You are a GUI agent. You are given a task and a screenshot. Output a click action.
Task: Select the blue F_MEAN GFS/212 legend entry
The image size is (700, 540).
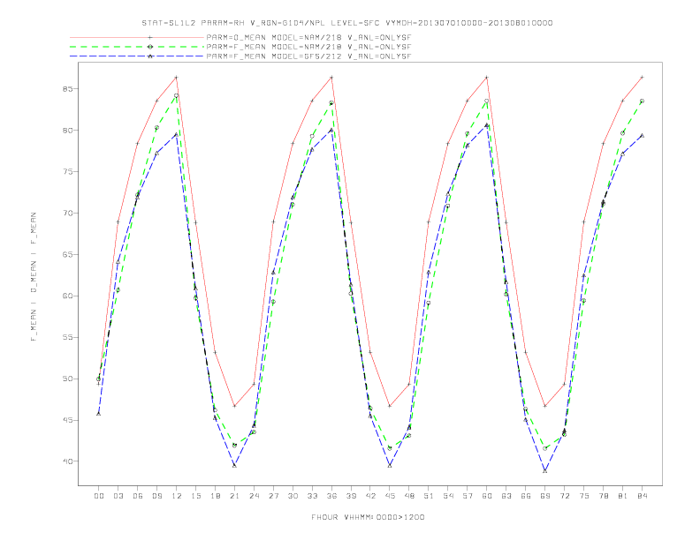(240, 56)
